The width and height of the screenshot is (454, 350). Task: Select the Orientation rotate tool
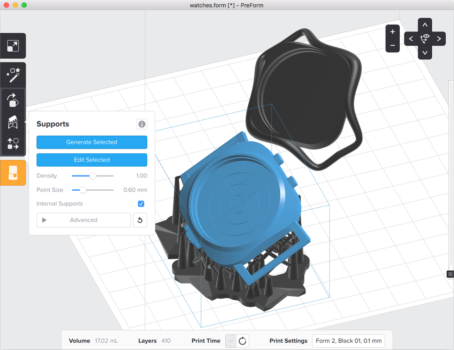pos(13,99)
